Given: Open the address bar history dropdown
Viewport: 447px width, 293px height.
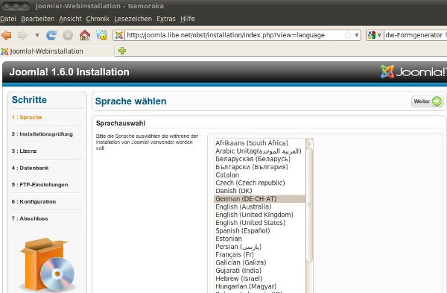Looking at the screenshot, I should [x=357, y=35].
